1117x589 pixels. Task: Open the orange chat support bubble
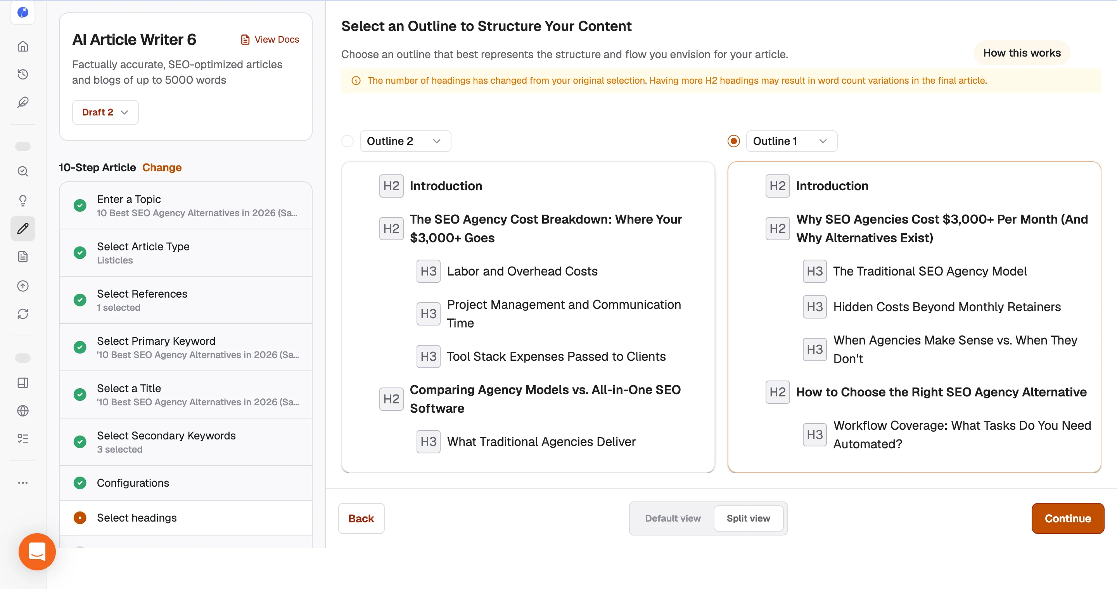pyautogui.click(x=37, y=552)
